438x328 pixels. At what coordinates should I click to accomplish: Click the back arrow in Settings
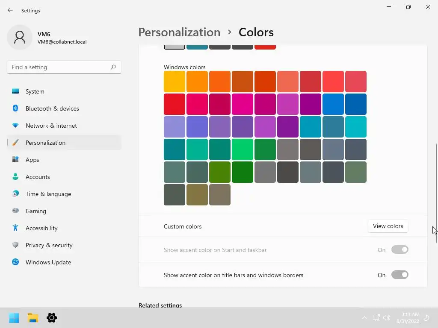tap(10, 10)
